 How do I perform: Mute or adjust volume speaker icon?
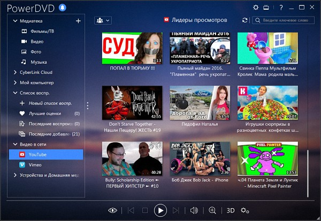point(194,210)
